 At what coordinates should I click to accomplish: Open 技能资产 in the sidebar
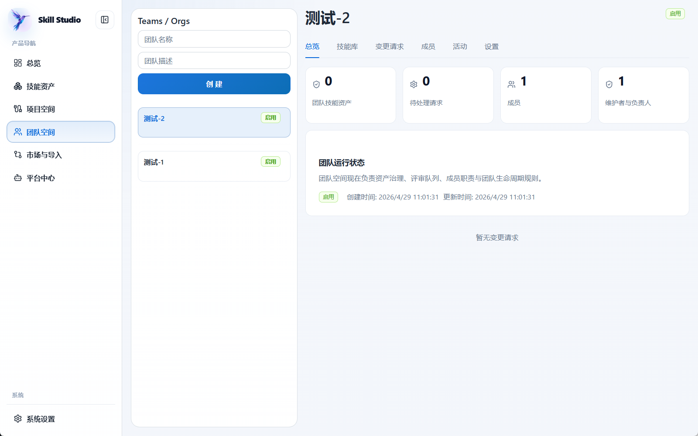coord(61,86)
